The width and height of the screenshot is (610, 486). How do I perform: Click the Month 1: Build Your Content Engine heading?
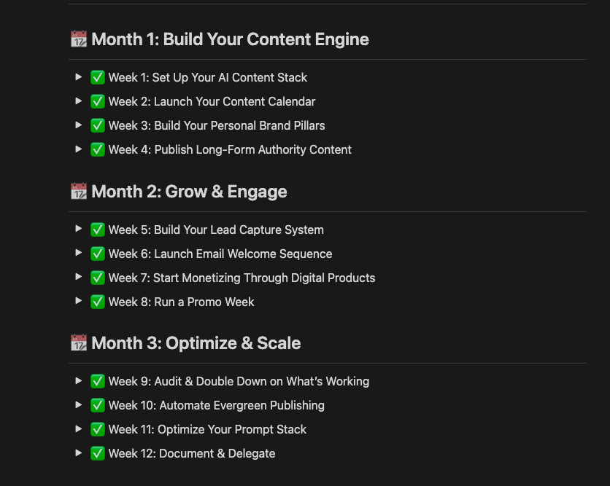(x=230, y=39)
